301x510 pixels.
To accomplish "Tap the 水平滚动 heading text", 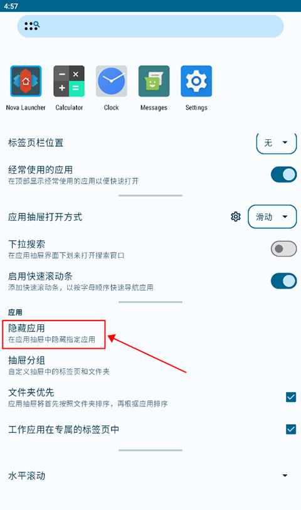I will [27, 476].
